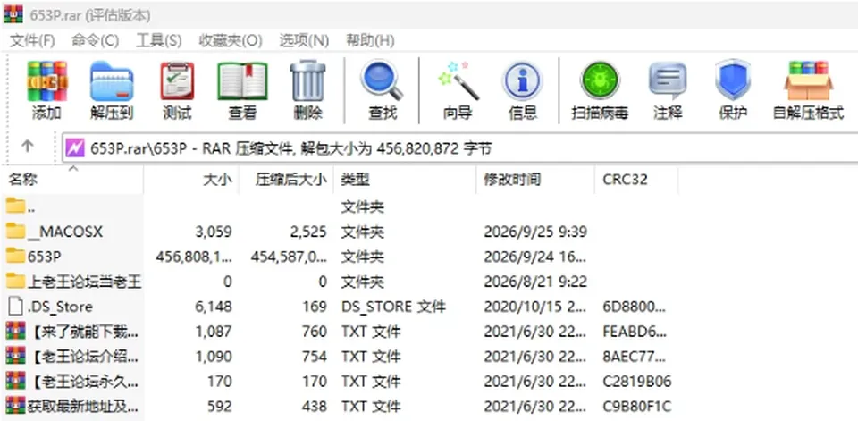Click the 上老王论坛当老王 folder name
The width and height of the screenshot is (858, 421).
pos(84,282)
